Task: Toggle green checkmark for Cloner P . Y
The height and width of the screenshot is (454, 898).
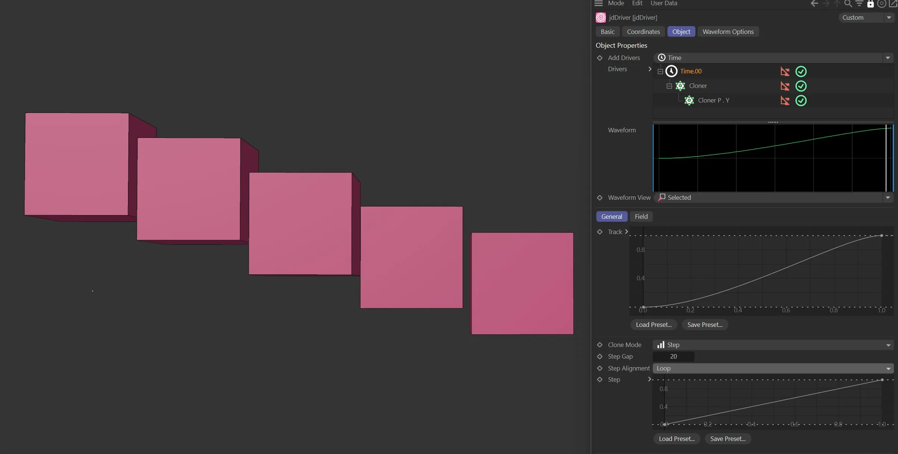Action: click(801, 101)
